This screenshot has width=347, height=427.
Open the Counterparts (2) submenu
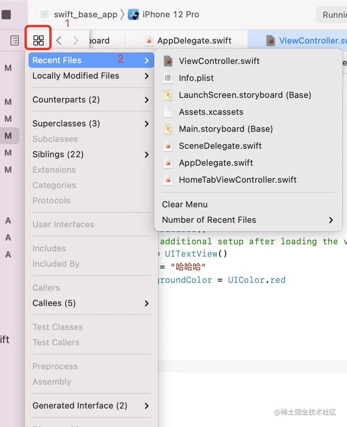pyautogui.click(x=91, y=100)
